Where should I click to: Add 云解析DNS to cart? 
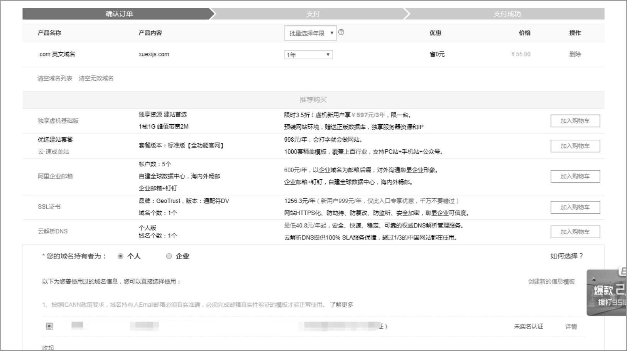click(x=575, y=232)
